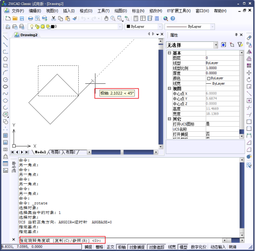Collapse the 基本 properties section
The height and width of the screenshot is (251, 255).
click(x=169, y=53)
